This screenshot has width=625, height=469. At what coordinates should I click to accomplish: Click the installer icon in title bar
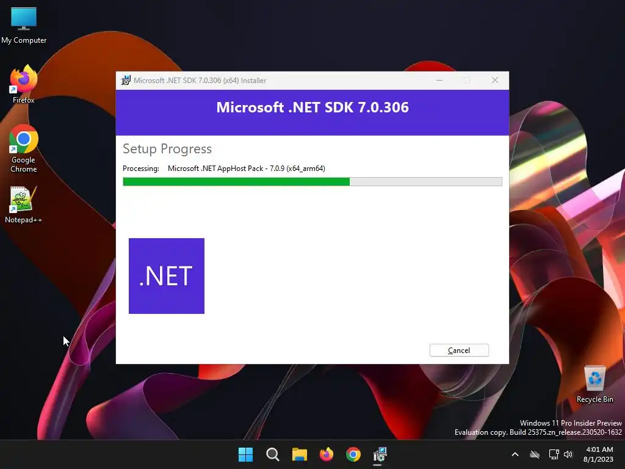(126, 80)
